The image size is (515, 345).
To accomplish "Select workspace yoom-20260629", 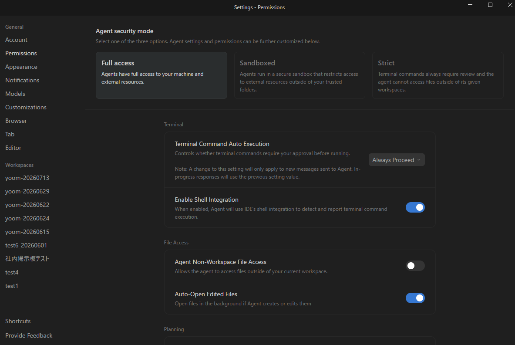I will (27, 191).
